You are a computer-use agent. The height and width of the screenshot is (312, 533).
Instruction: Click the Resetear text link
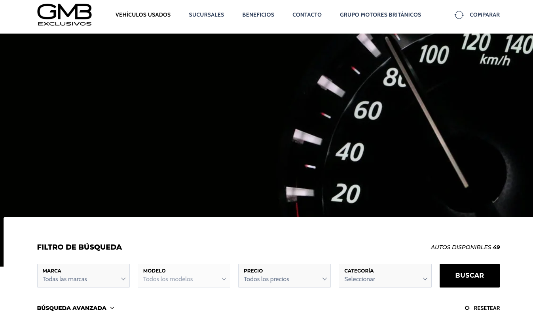coord(487,308)
